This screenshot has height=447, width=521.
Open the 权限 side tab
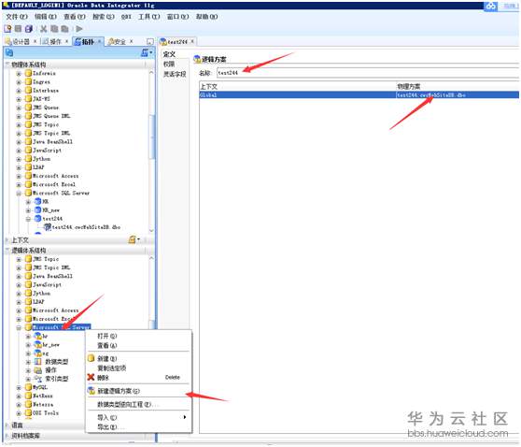[x=169, y=64]
